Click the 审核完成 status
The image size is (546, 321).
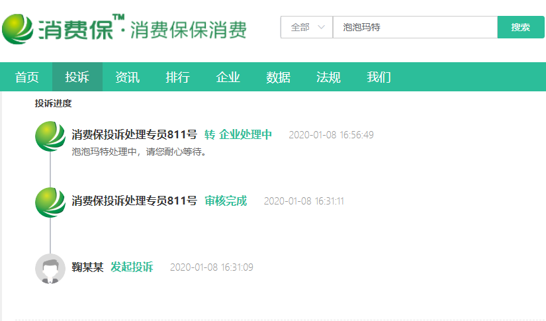tap(226, 201)
